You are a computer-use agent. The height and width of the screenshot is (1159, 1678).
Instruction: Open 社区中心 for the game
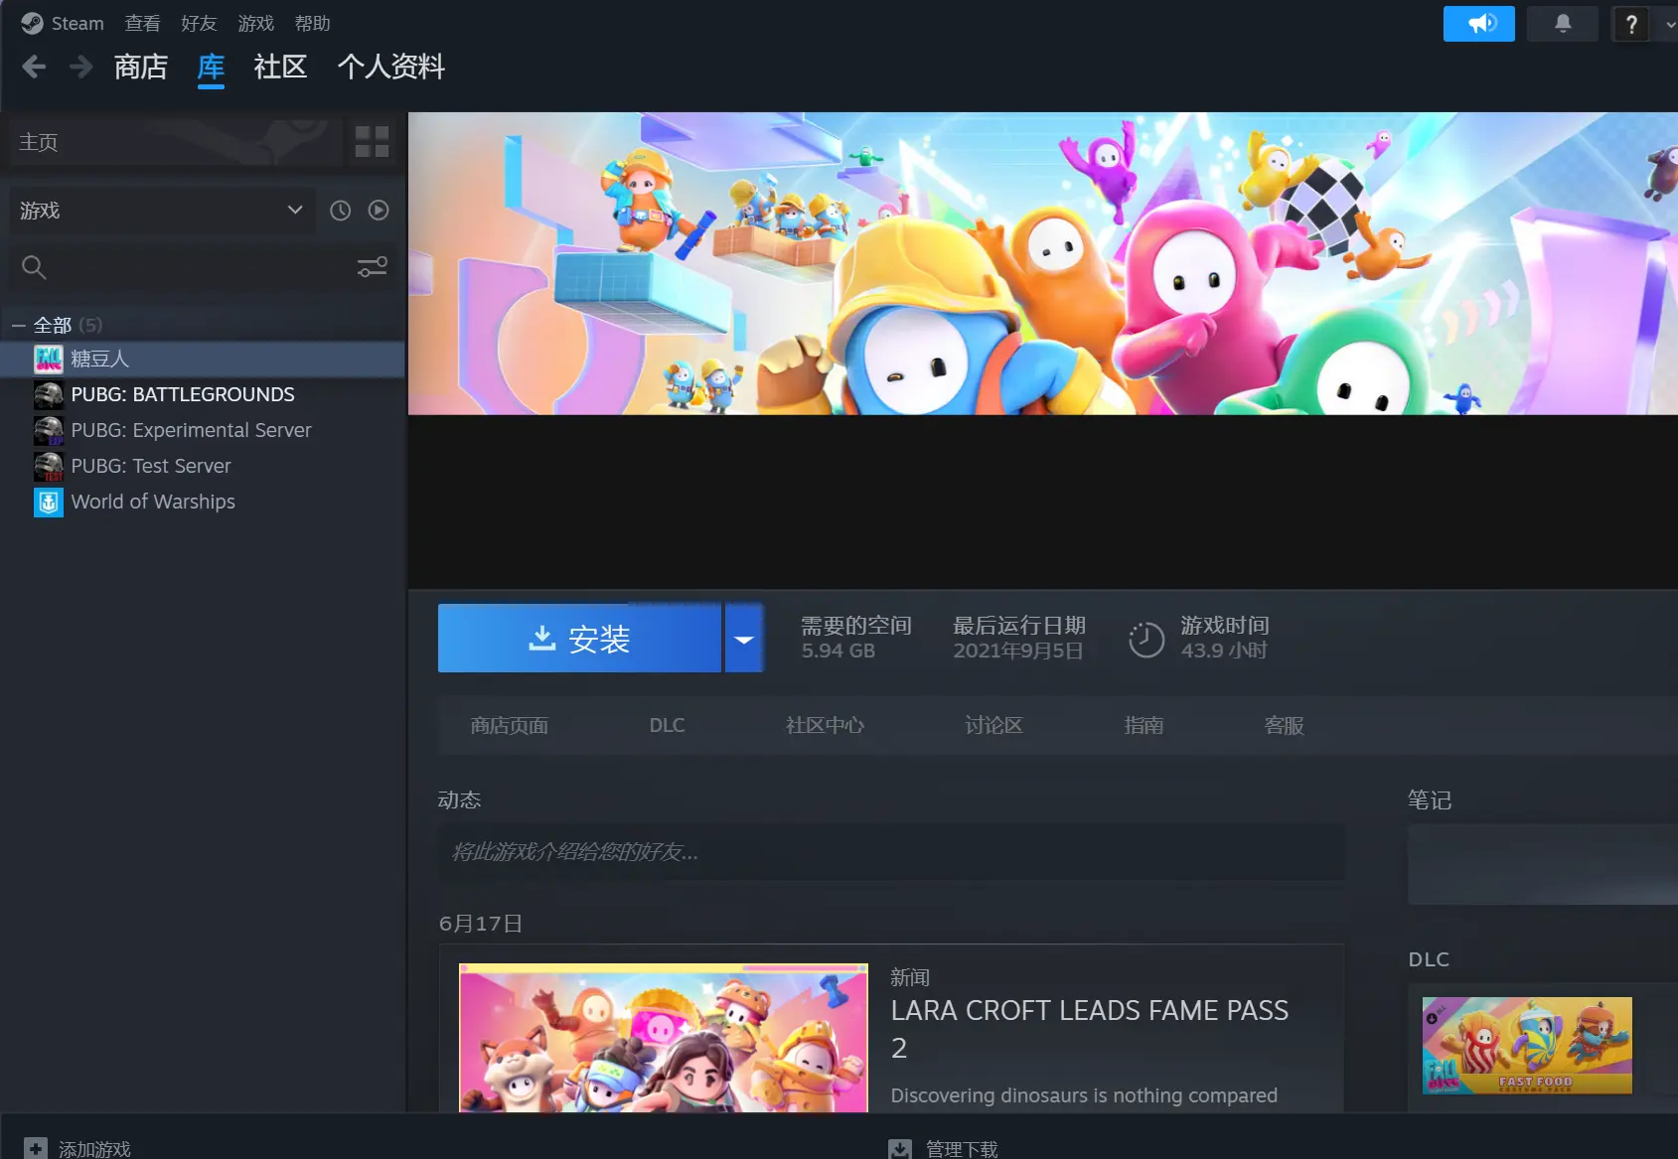825,726
